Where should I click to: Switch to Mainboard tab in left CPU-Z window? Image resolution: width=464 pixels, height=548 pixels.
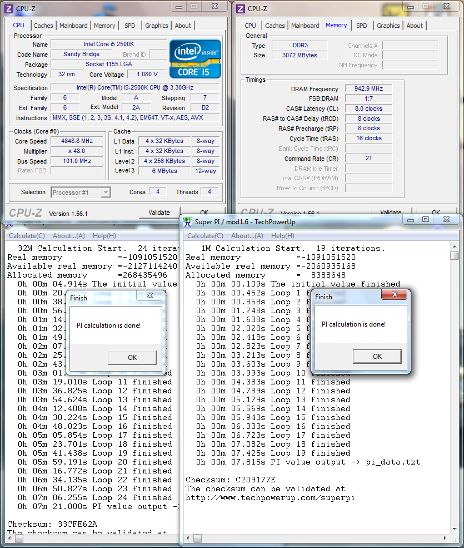pyautogui.click(x=73, y=26)
